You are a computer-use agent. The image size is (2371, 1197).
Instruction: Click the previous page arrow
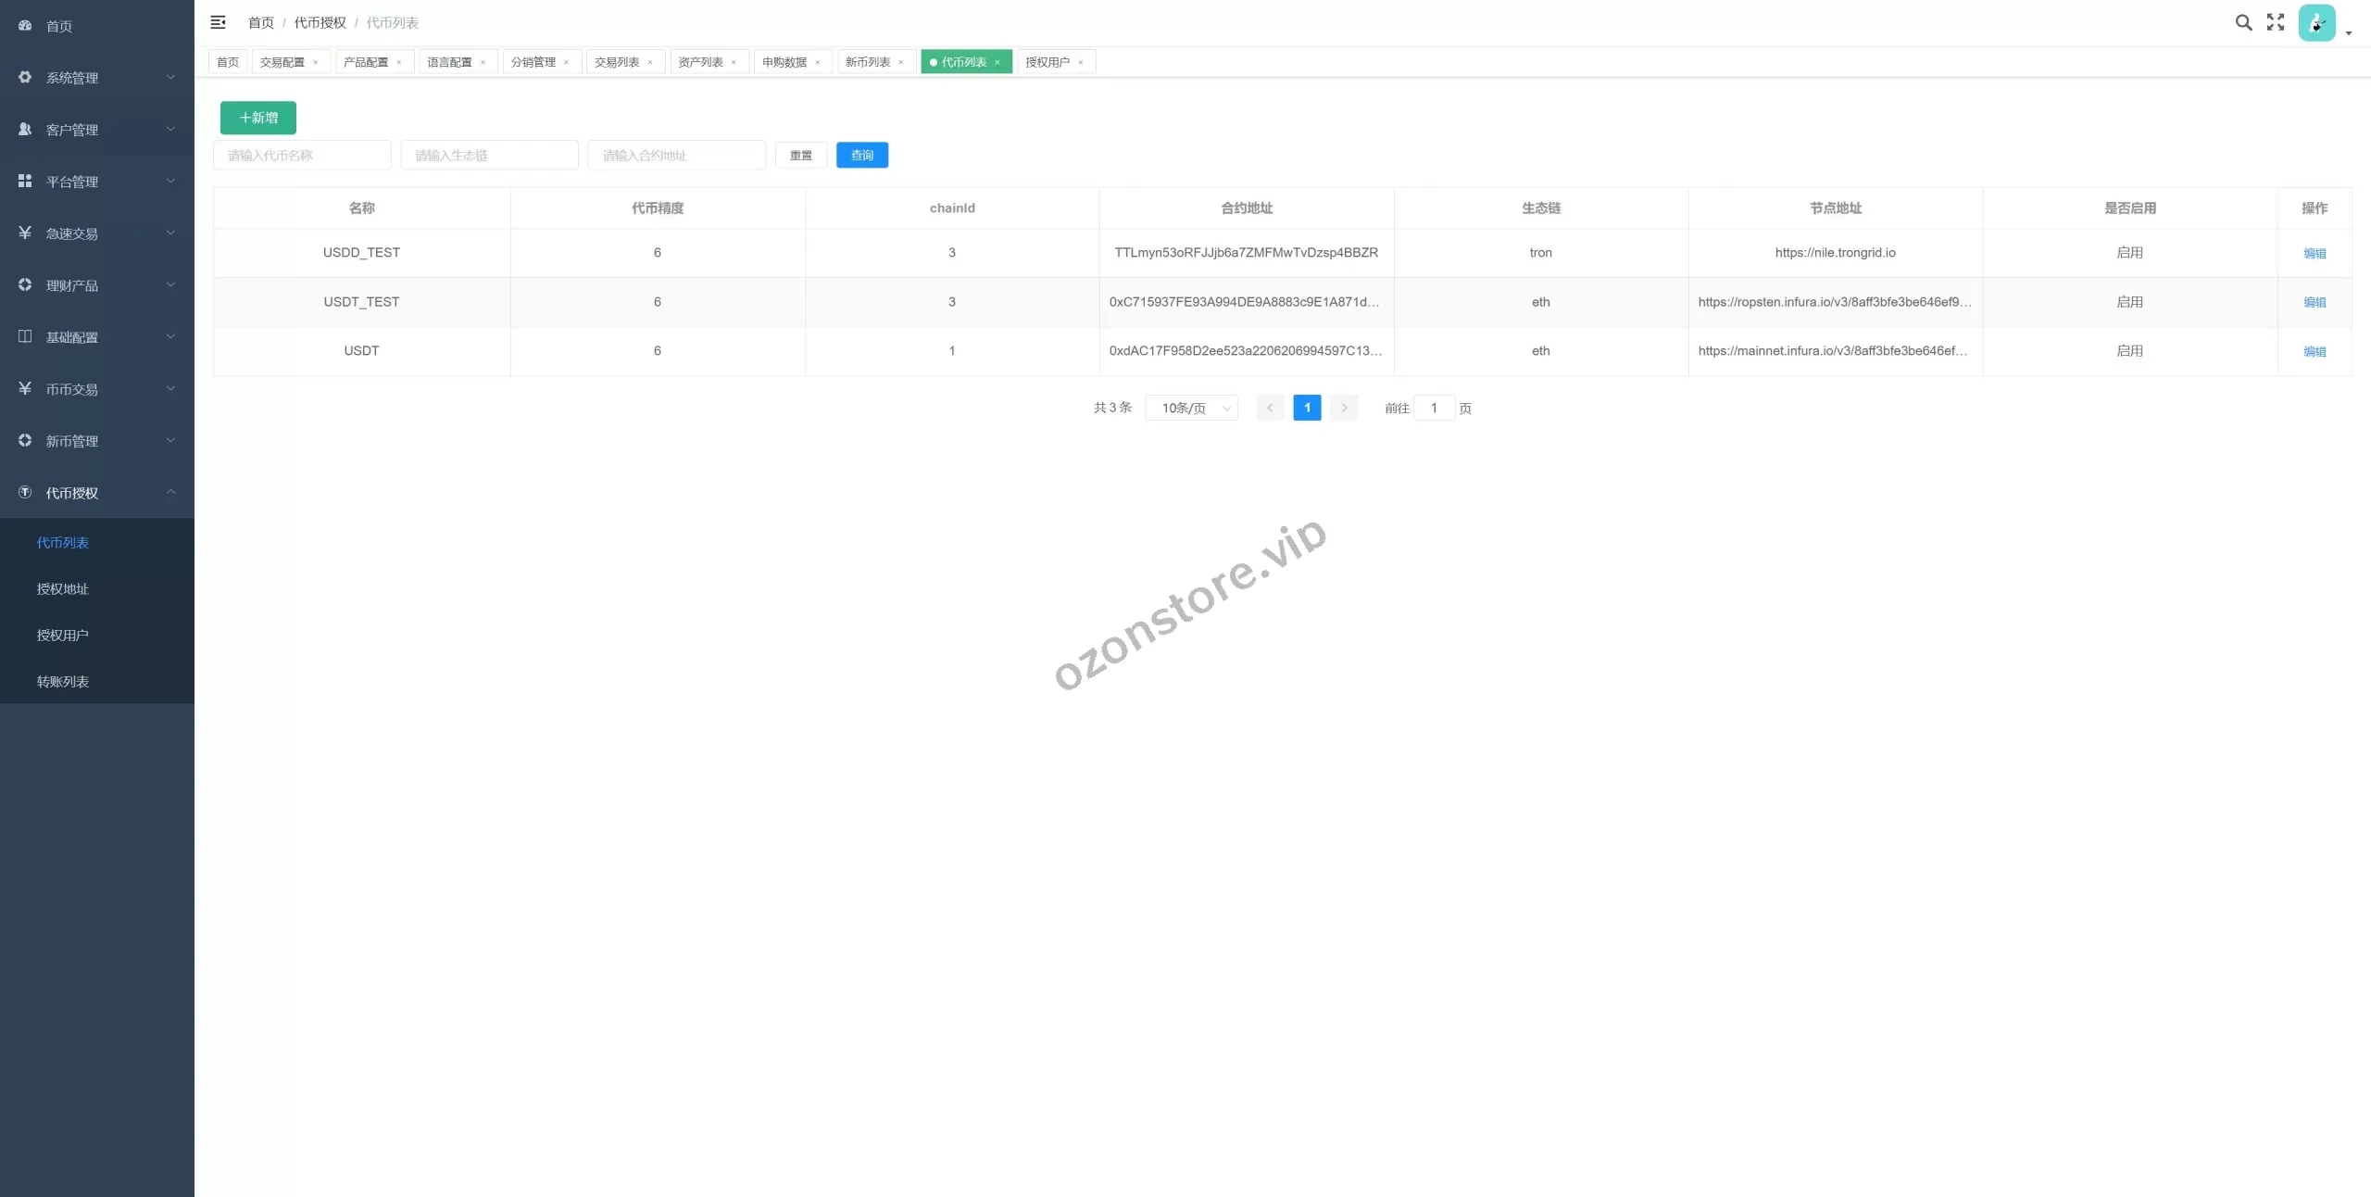tap(1270, 408)
